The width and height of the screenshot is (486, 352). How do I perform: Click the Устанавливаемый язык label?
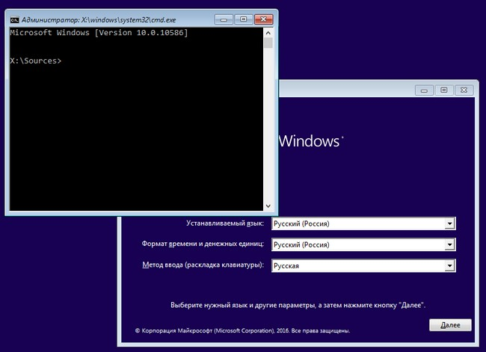(x=225, y=223)
